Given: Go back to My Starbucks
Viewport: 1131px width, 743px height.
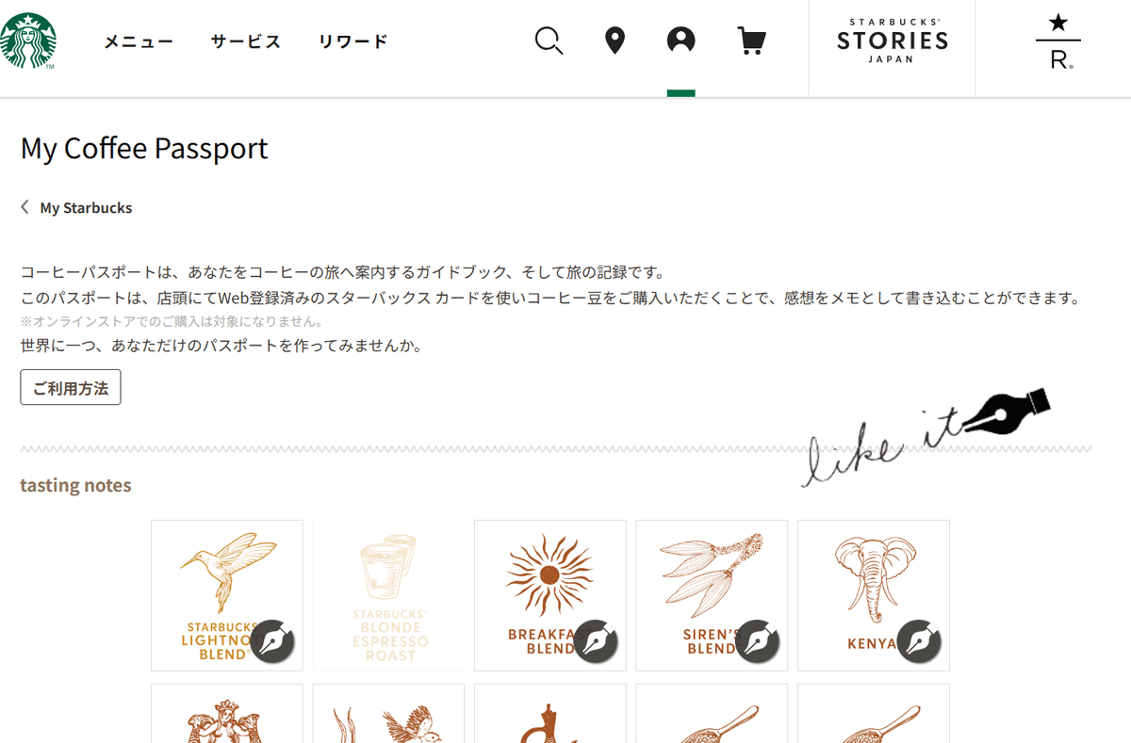Looking at the screenshot, I should coord(86,208).
